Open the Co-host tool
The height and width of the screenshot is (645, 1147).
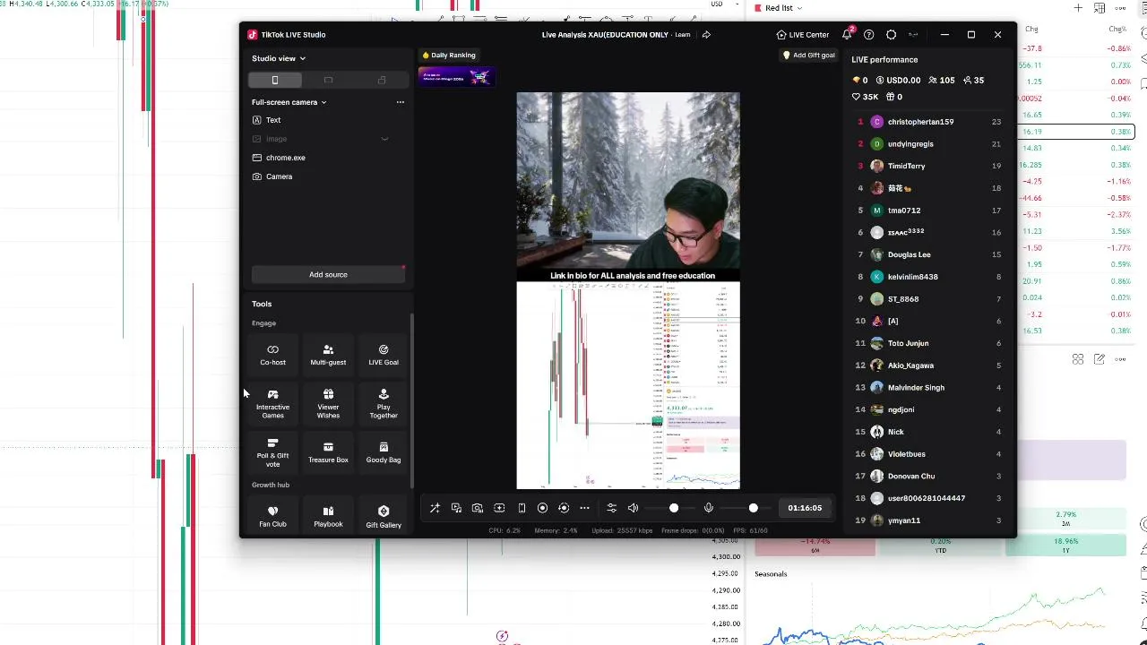tap(272, 355)
